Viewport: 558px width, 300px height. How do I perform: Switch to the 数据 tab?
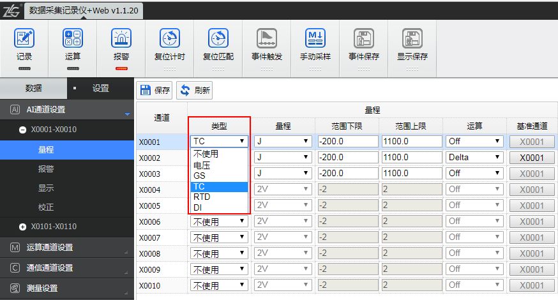[x=33, y=89]
